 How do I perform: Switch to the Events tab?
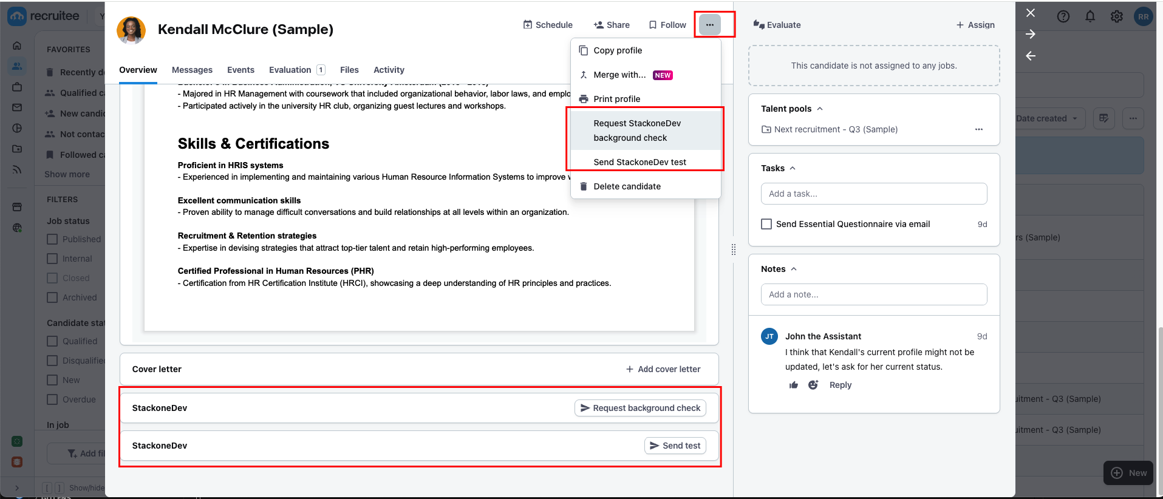point(240,70)
